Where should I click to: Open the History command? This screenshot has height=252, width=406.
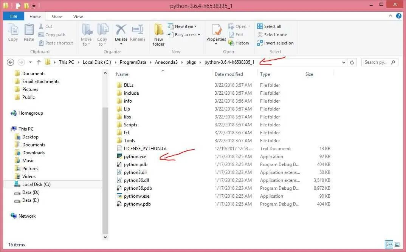[239, 43]
